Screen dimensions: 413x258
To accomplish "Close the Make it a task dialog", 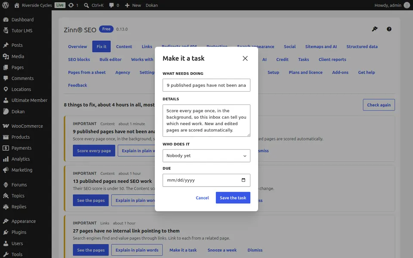I will click(x=245, y=58).
